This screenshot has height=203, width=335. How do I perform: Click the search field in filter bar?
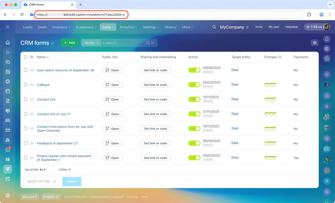pyautogui.click(x=123, y=43)
